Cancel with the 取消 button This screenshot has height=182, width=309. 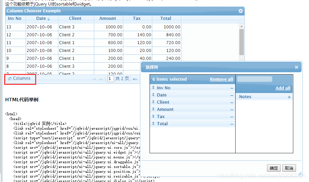pyautogui.click(x=289, y=168)
